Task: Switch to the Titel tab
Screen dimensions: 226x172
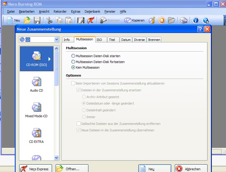Action: point(113,40)
